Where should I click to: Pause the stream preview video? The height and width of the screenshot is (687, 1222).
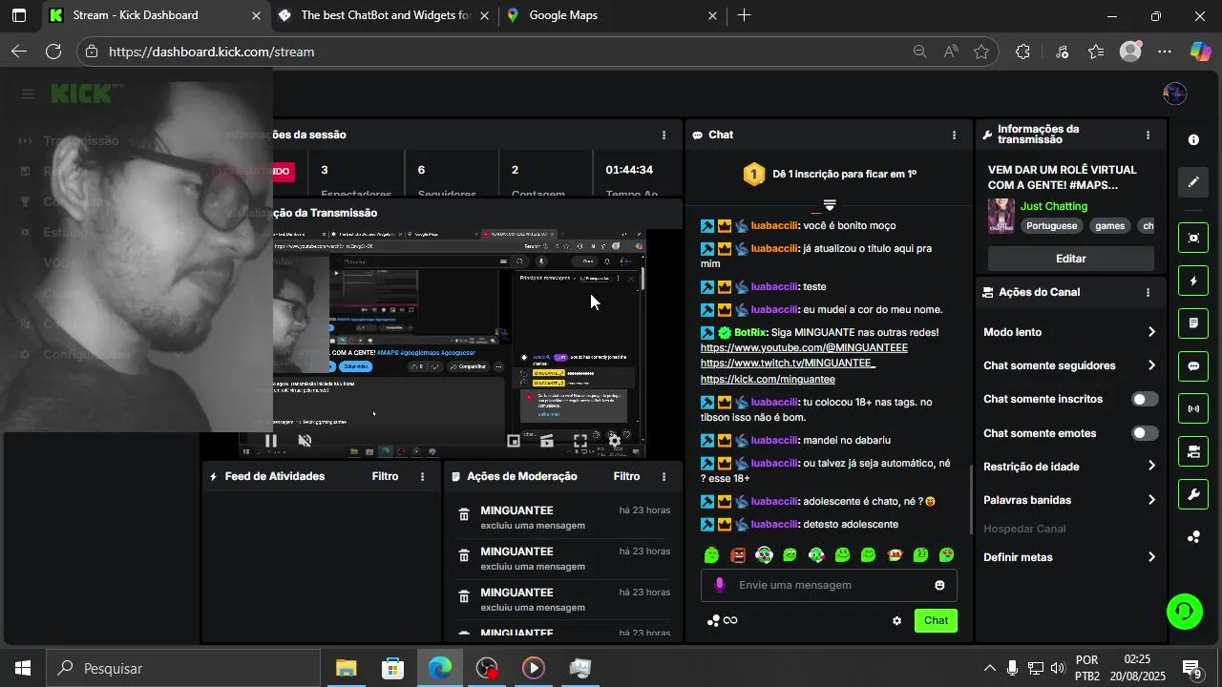(x=271, y=441)
